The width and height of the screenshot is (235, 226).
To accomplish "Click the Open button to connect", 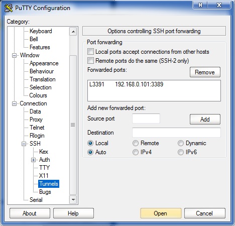I will coord(161,213).
